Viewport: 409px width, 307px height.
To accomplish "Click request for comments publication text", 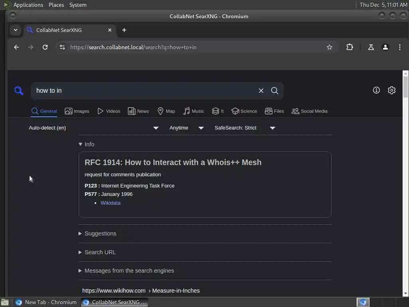I will pyautogui.click(x=123, y=175).
